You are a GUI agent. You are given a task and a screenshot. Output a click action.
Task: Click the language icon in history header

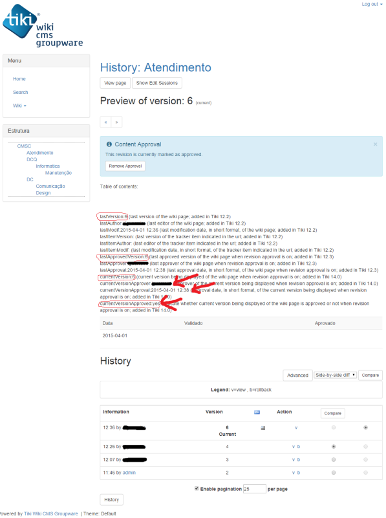tap(257, 412)
